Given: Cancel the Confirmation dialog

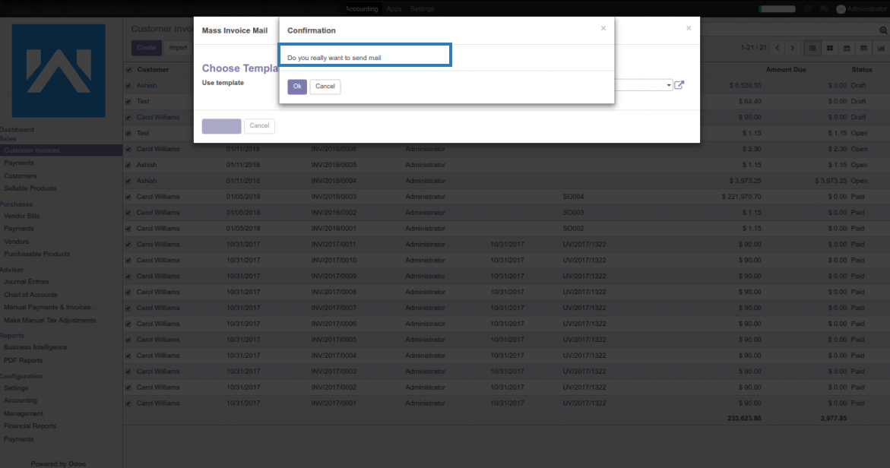Looking at the screenshot, I should 325,86.
